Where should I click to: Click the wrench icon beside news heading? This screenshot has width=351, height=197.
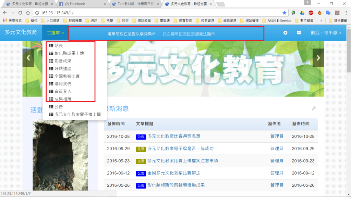(x=313, y=108)
